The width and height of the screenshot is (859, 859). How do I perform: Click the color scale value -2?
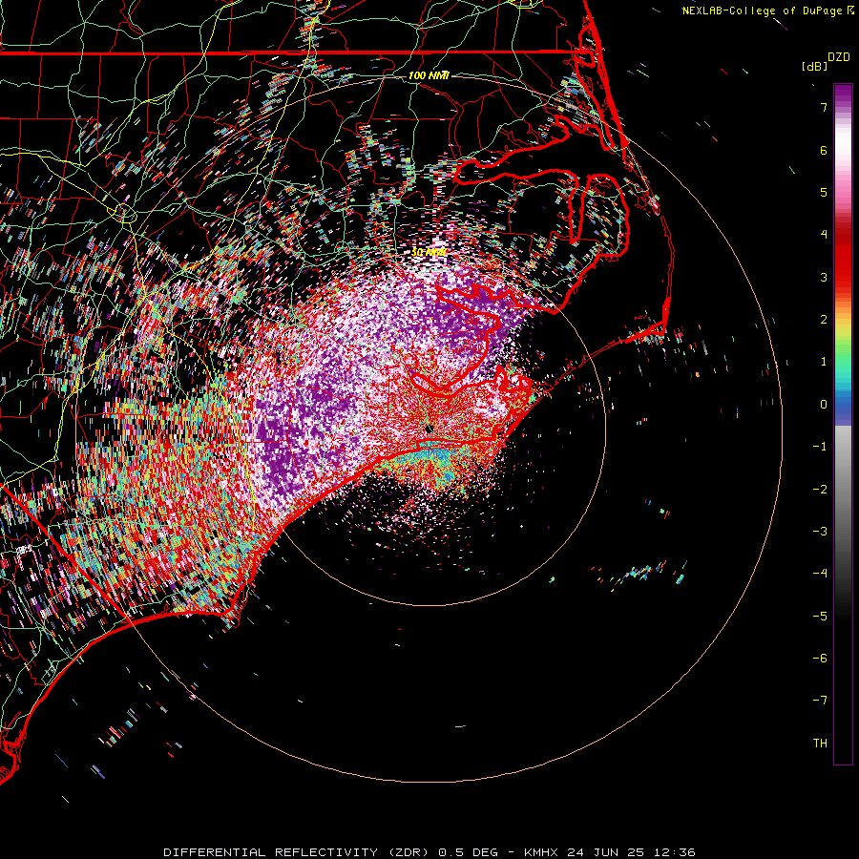point(820,490)
